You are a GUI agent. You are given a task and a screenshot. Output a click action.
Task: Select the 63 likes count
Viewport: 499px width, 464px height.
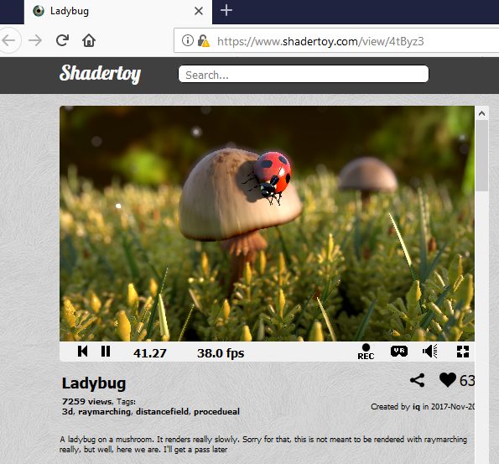pyautogui.click(x=467, y=381)
